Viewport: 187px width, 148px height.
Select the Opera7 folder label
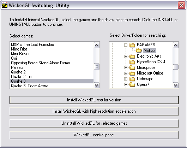pos(143,84)
